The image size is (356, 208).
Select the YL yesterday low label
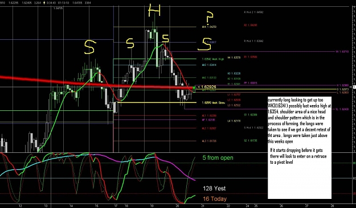click(x=342, y=109)
